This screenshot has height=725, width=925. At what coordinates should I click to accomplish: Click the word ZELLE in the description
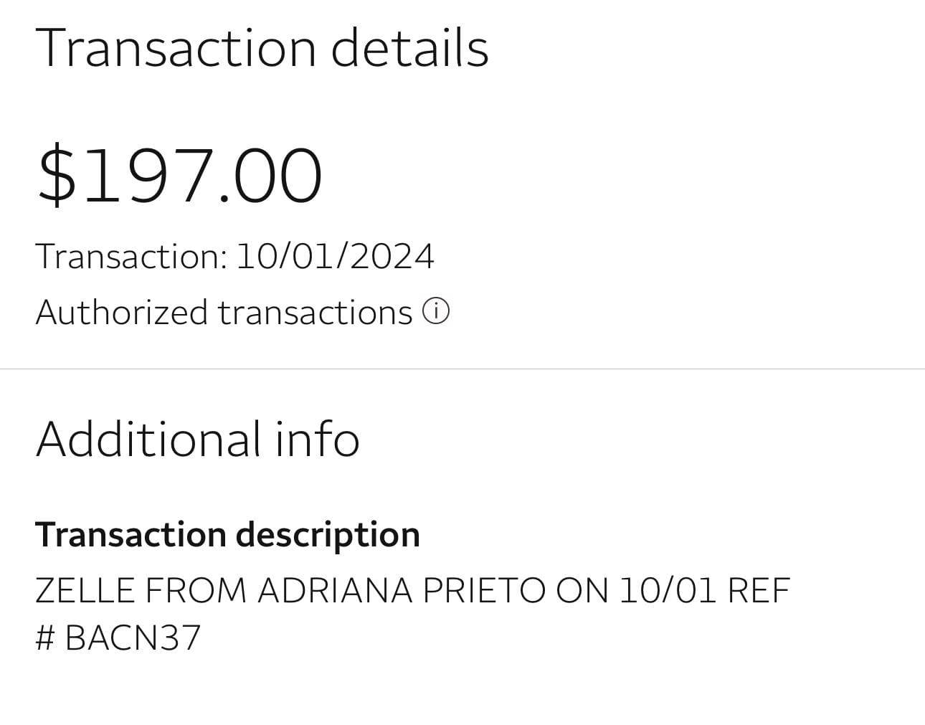pos(85,591)
